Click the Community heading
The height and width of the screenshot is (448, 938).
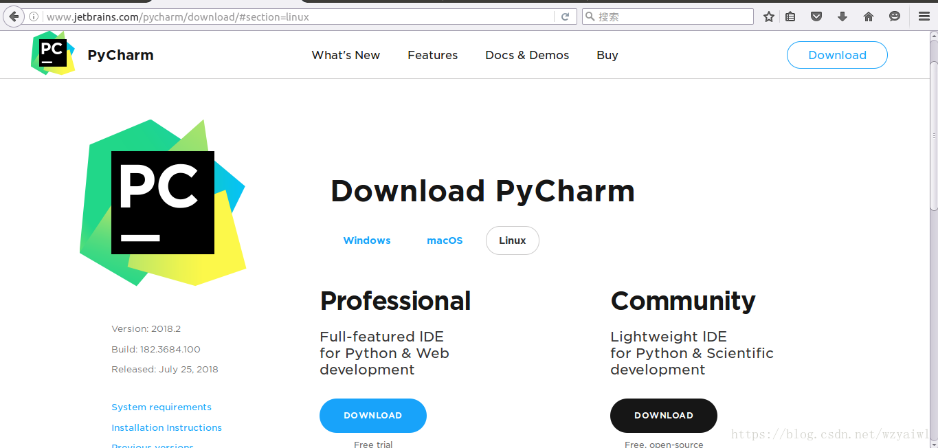[683, 301]
